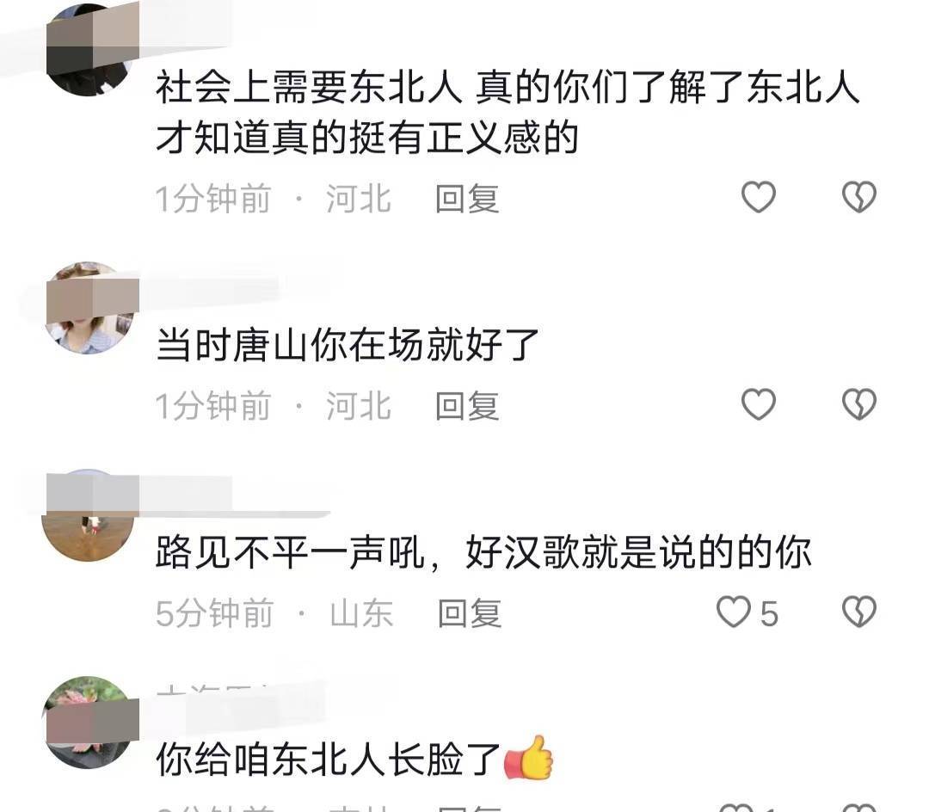
Task: Reply to the 好汉歌 comment from 山东
Action: point(470,613)
